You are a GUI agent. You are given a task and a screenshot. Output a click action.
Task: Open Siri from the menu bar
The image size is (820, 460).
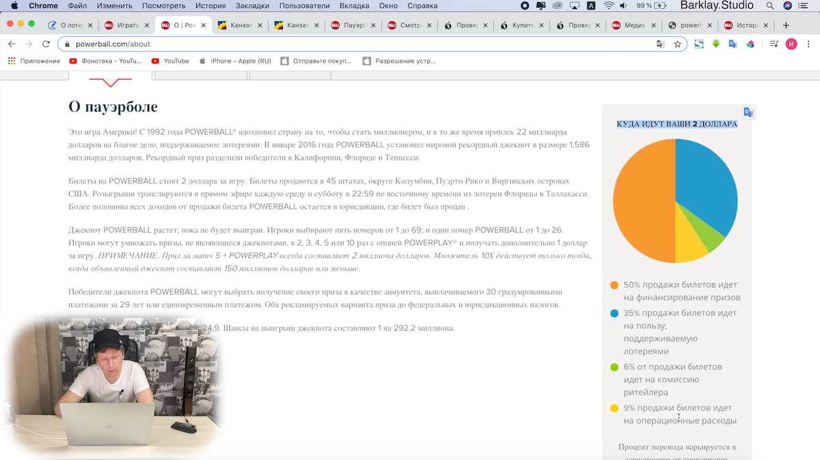click(788, 5)
